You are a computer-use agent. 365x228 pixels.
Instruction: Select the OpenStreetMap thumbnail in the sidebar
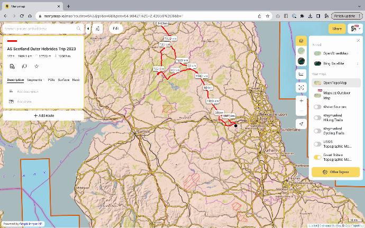click(301, 51)
